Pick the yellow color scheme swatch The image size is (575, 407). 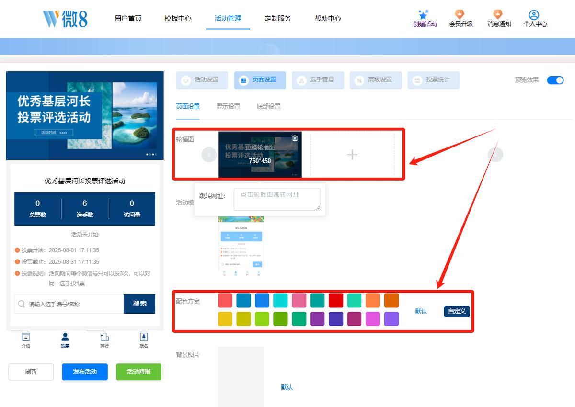point(225,318)
